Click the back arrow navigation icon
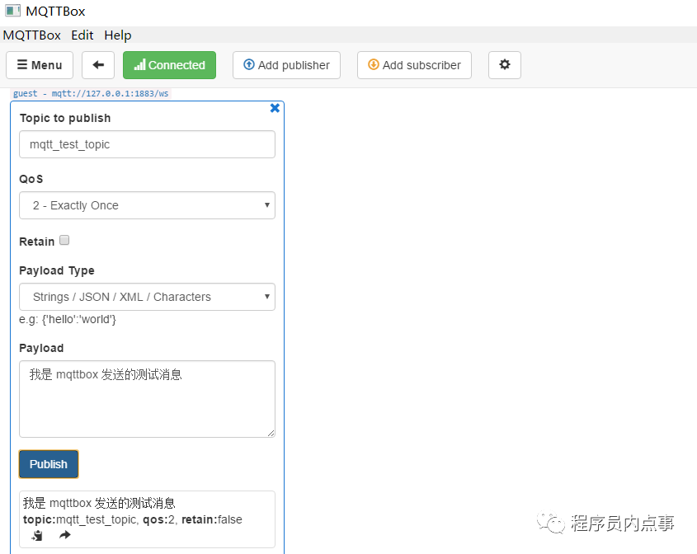The image size is (697, 554). [98, 64]
